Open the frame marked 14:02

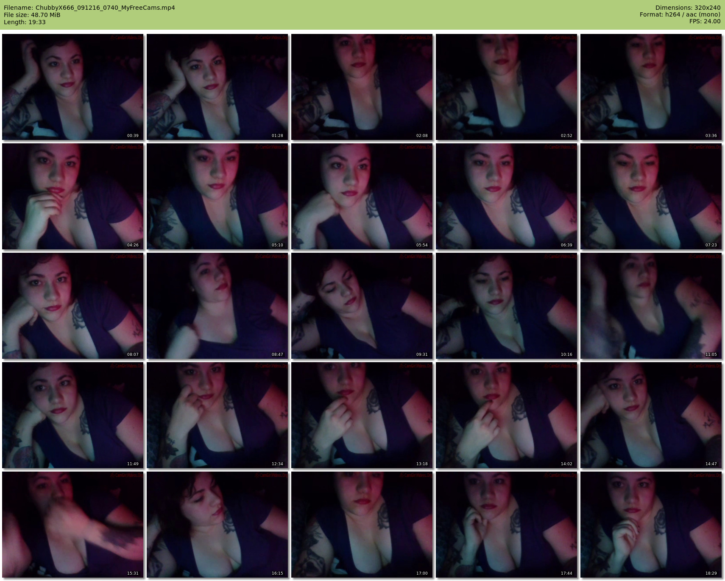point(507,415)
